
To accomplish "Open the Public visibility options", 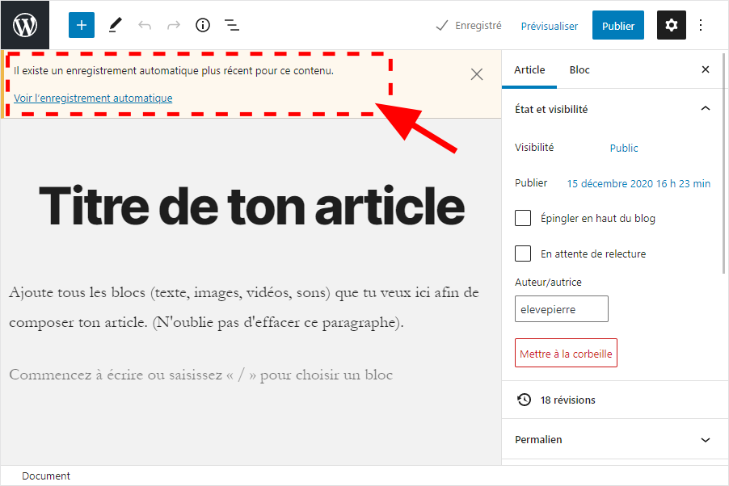I will click(624, 148).
